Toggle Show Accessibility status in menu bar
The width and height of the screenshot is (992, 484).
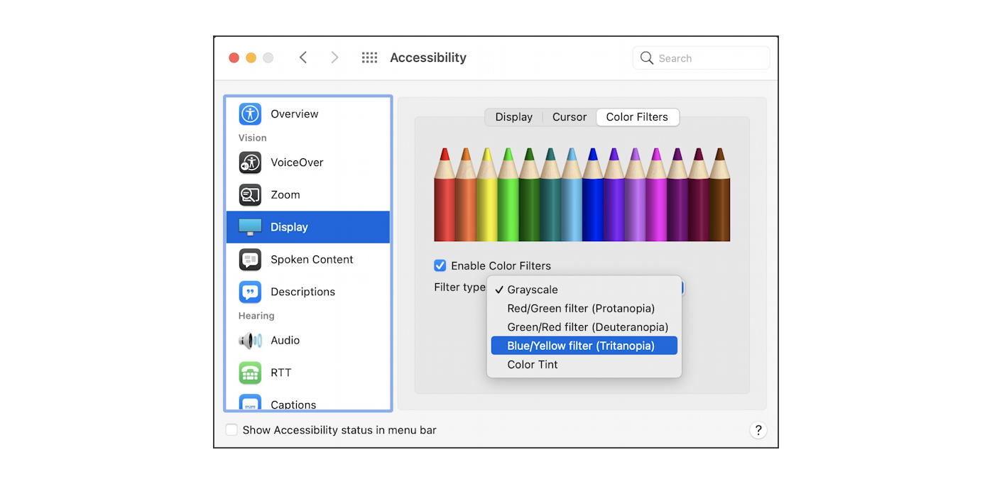[x=231, y=429]
